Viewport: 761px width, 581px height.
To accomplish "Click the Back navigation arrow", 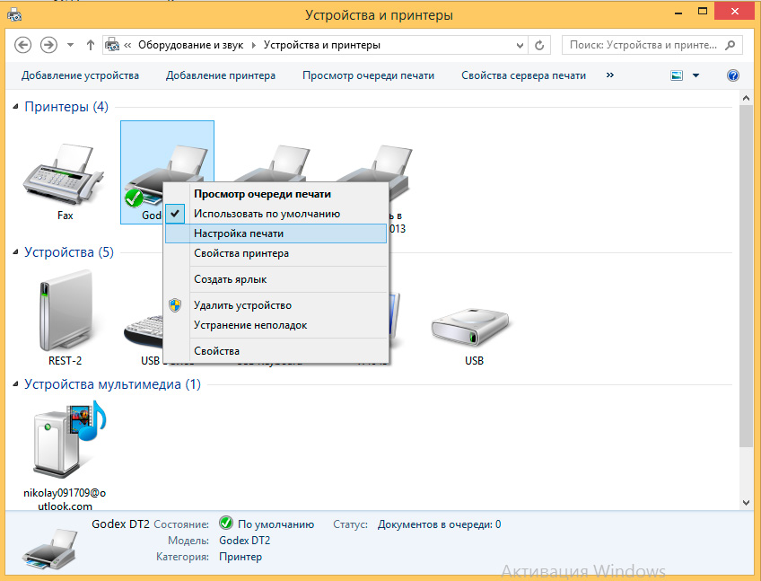I will tap(22, 45).
